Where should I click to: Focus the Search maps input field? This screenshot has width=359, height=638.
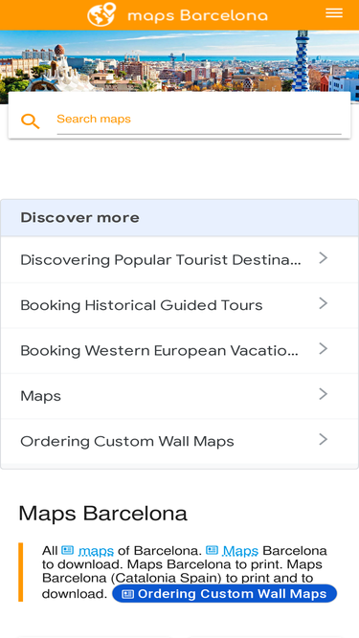[199, 120]
